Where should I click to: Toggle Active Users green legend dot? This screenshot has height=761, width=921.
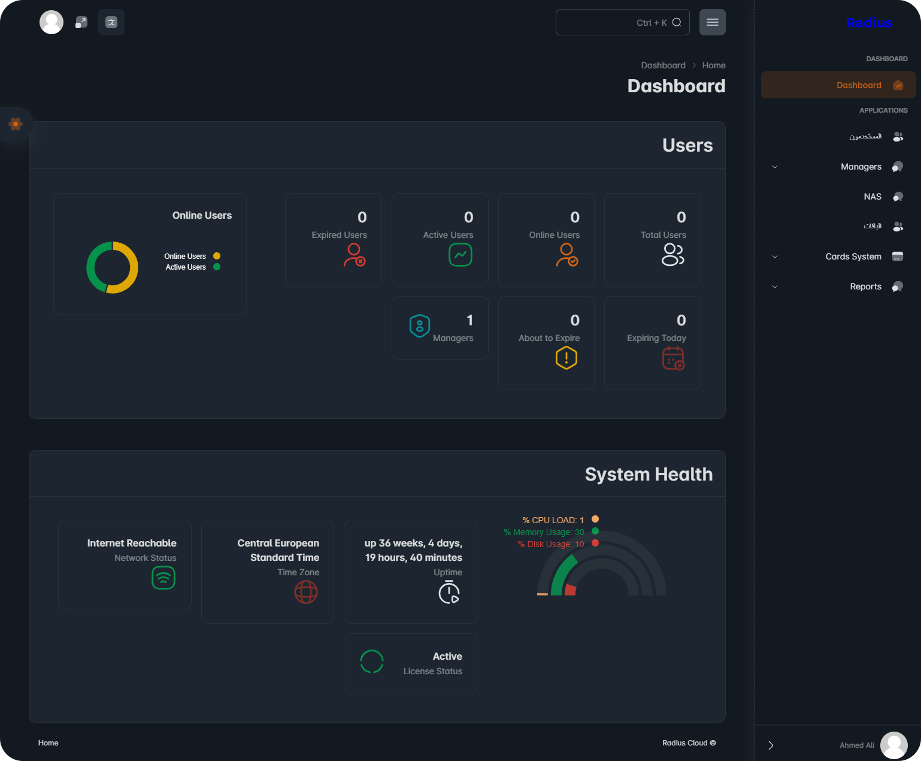(x=217, y=267)
